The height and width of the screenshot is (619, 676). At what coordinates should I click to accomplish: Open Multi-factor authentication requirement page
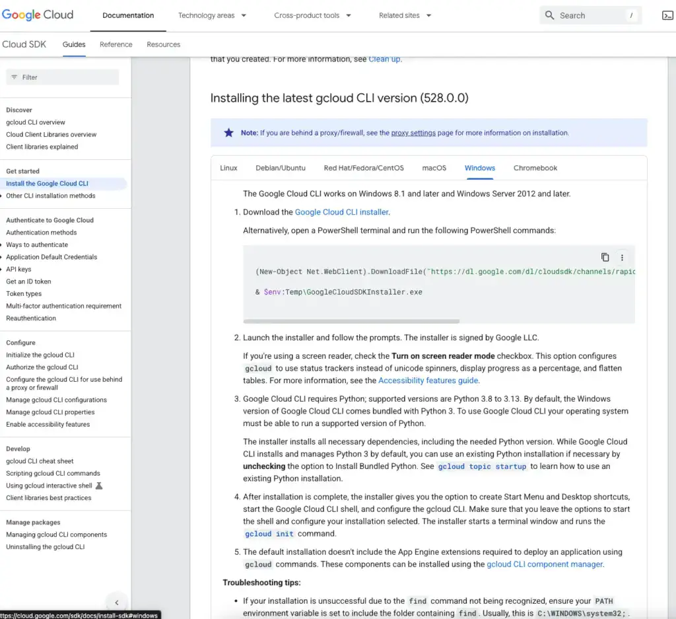63,306
